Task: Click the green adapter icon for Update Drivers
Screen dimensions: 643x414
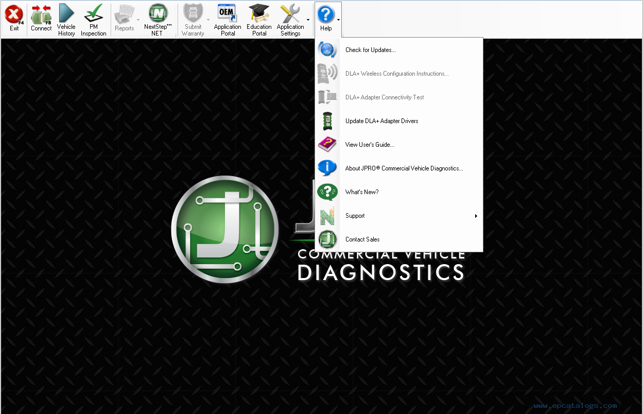Action: pyautogui.click(x=327, y=121)
